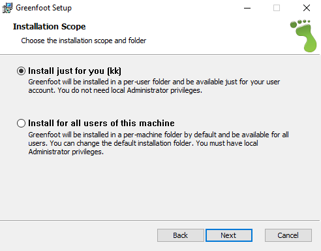Go to the previous step with Back
This screenshot has width=321, height=251.
[181, 235]
